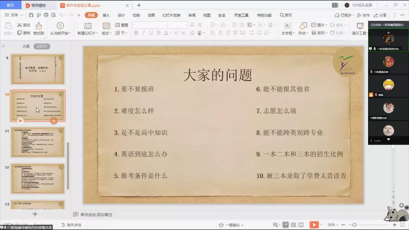The image size is (409, 230).
Task: Select slide 11 thumbnail in the panel
Action: [x=37, y=142]
